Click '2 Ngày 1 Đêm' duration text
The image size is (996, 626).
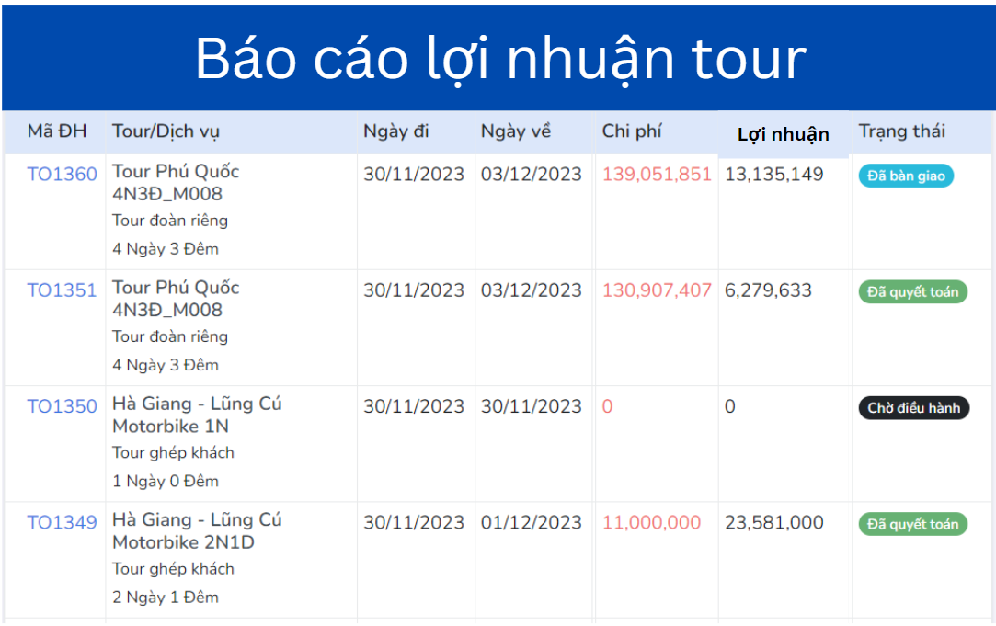click(x=166, y=598)
